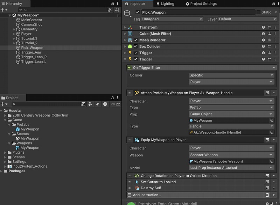Expand the Geometry object in Hierarchy
This screenshot has width=280, height=205.
coord(14,29)
